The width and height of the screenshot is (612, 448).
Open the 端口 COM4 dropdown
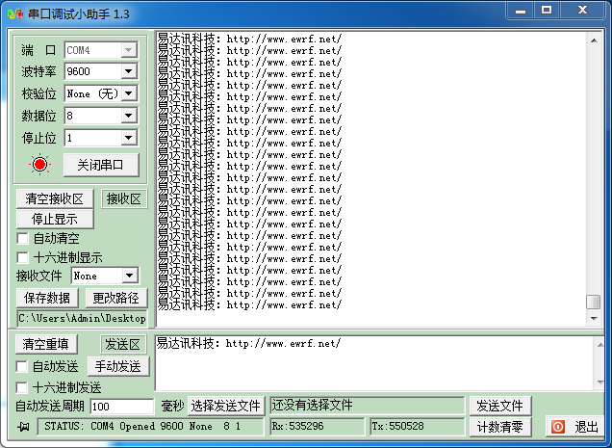(x=128, y=50)
